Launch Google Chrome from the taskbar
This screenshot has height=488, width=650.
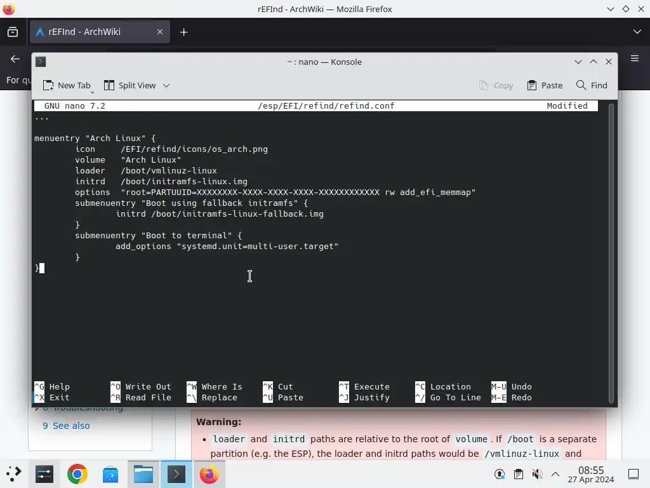[77, 474]
